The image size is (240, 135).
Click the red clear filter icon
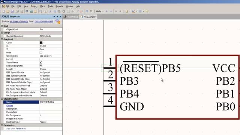pos(82,11)
